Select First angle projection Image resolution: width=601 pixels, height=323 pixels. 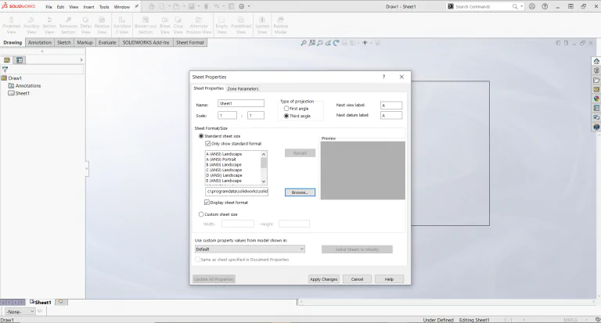286,109
